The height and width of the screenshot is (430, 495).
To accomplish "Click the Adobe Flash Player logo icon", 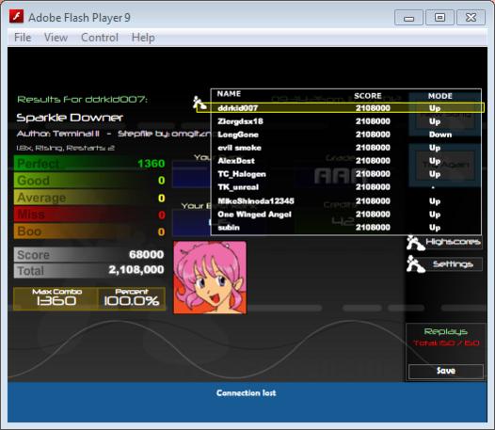I will pyautogui.click(x=16, y=16).
